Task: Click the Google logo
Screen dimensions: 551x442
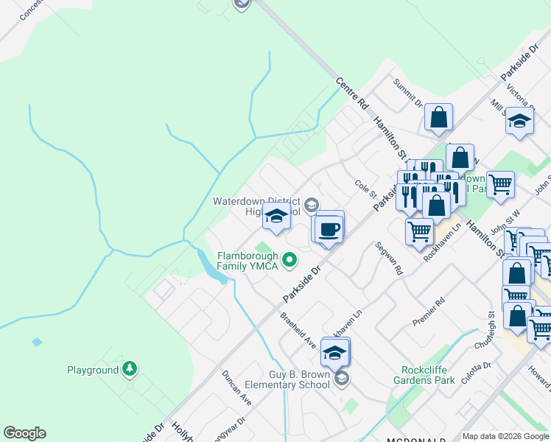Action: click(24, 433)
